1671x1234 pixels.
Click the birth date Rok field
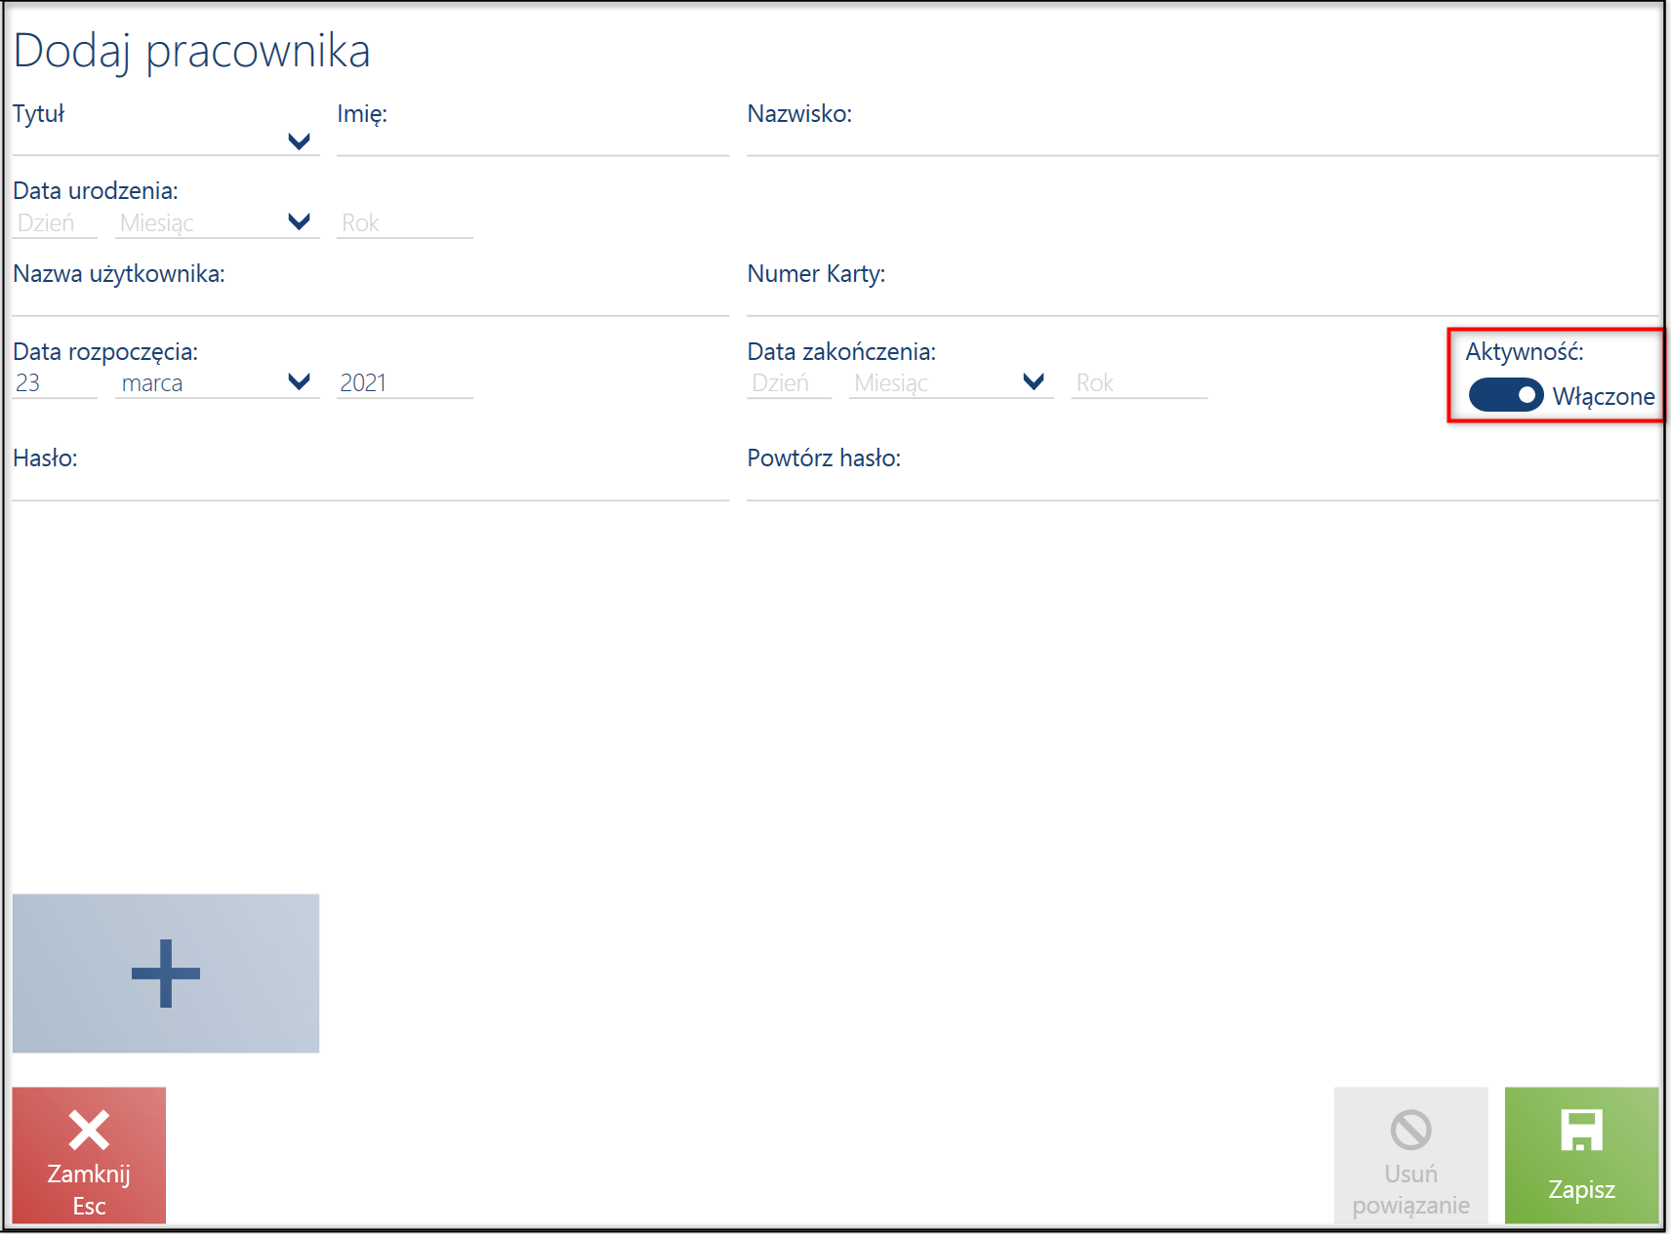point(405,222)
